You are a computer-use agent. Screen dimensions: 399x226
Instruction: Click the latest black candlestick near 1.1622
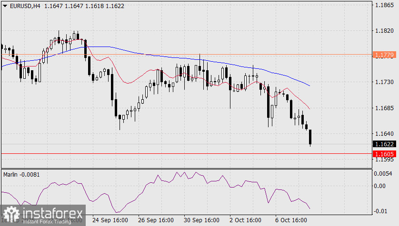(x=310, y=137)
